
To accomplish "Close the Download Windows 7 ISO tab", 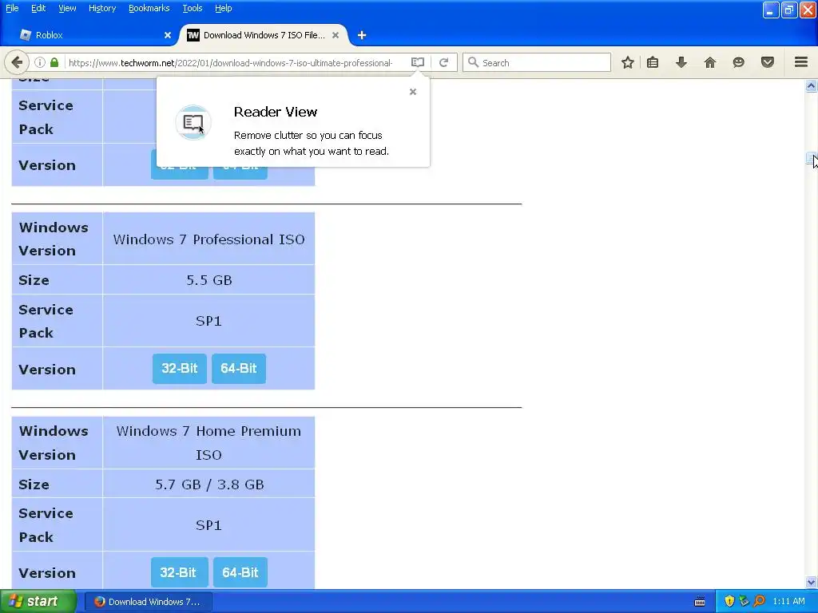I will pyautogui.click(x=336, y=35).
